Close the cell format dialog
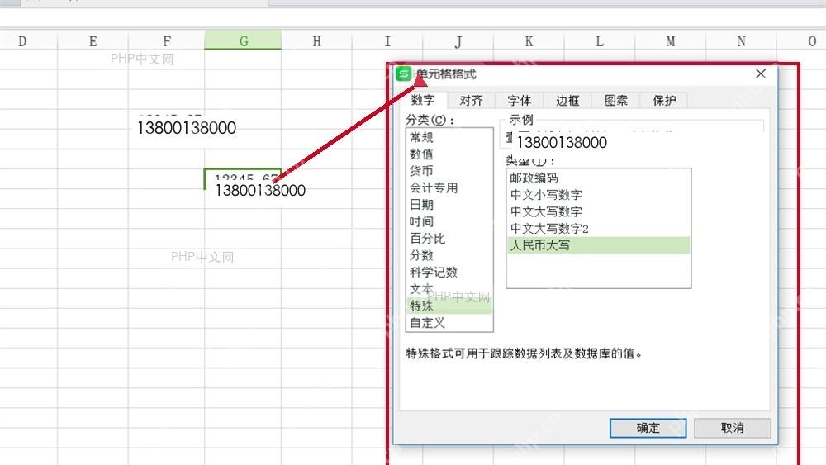The image size is (826, 465). point(760,74)
